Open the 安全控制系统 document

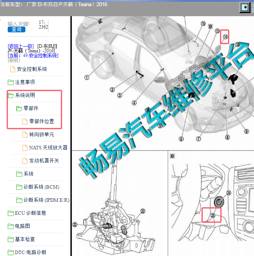pos(32,69)
